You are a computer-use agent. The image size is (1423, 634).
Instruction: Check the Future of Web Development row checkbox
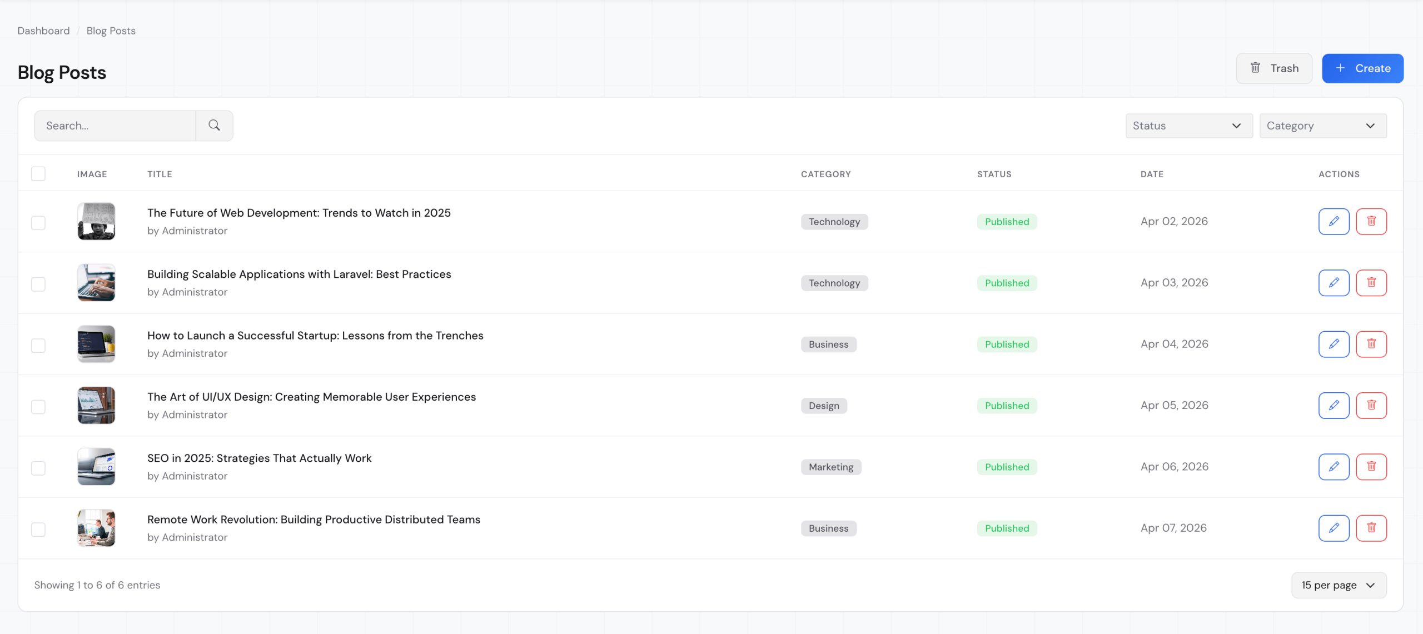(x=38, y=223)
